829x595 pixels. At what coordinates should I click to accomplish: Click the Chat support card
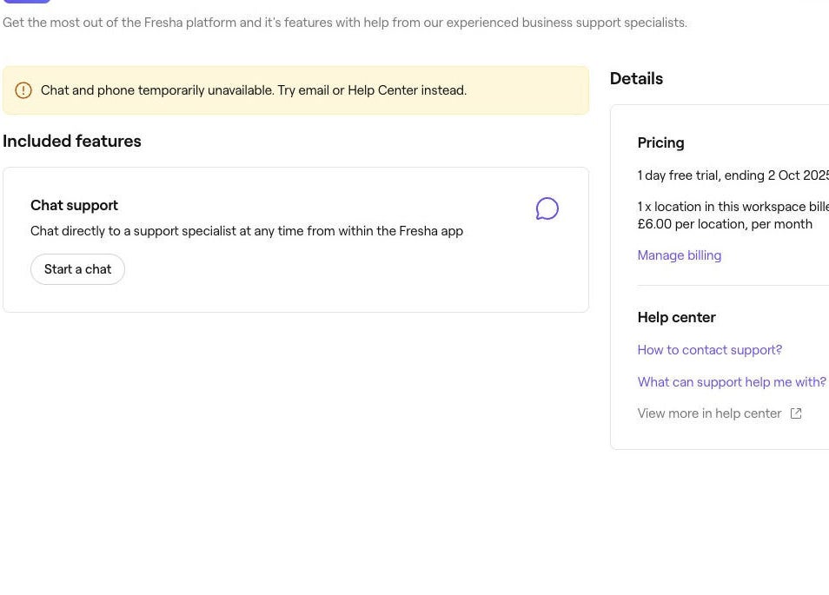(x=295, y=239)
